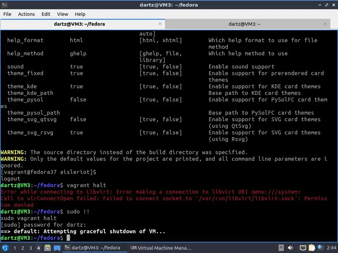Click the 'help_method' option name
Screen dimensions: 338x253
coord(25,54)
